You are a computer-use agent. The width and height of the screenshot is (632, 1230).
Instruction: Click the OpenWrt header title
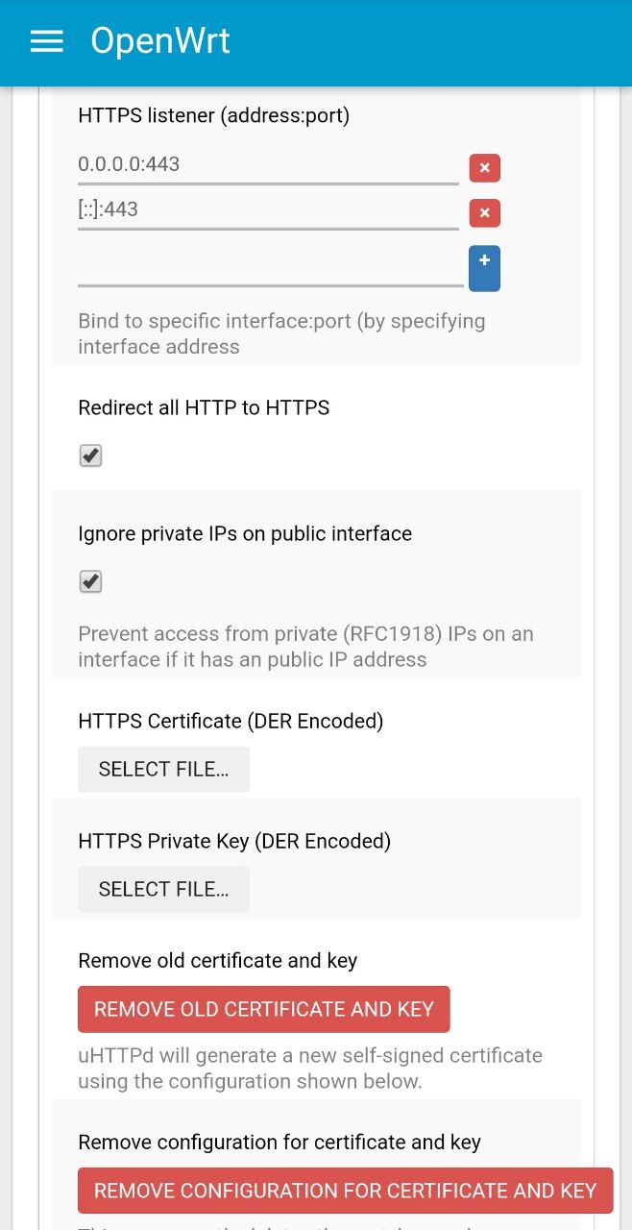click(160, 41)
